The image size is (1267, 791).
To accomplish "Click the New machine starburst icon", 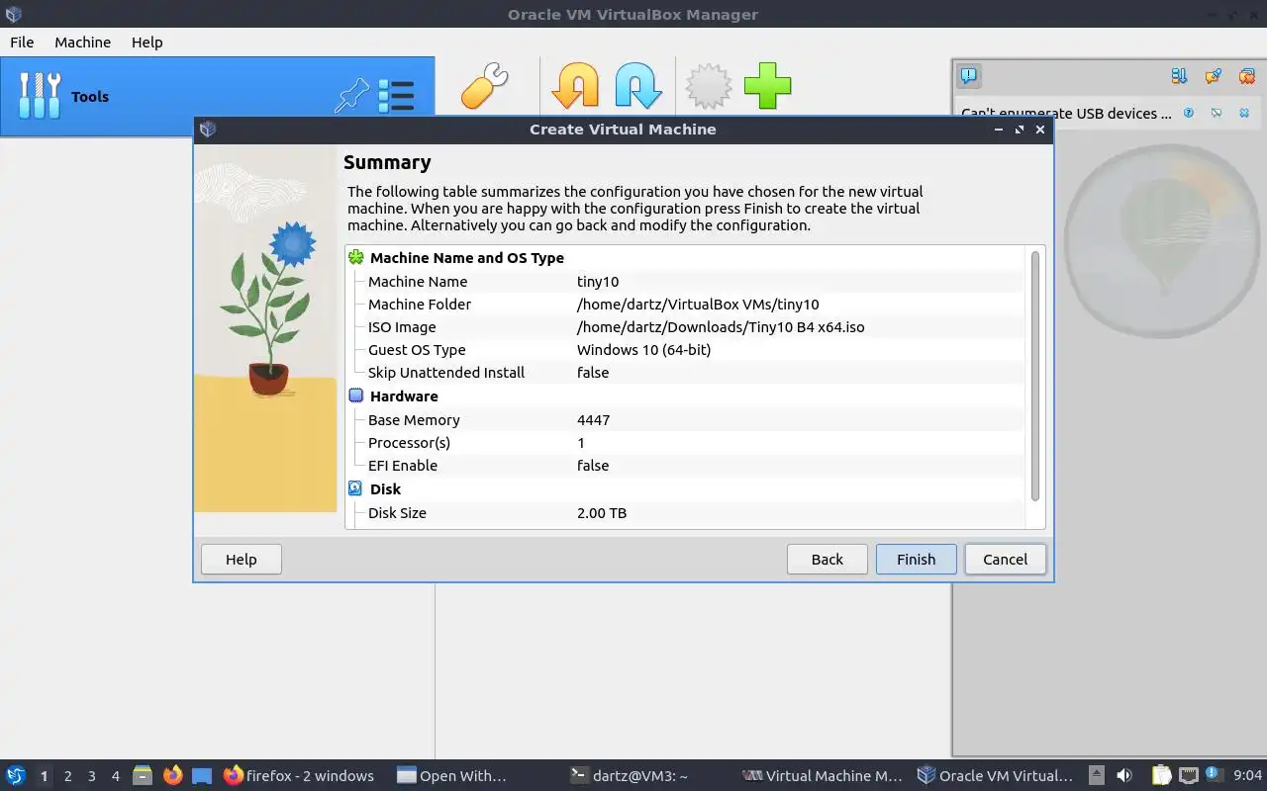I will point(709,86).
